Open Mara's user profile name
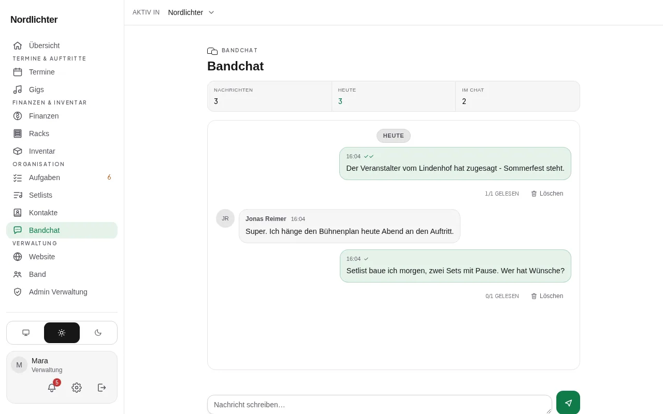The height and width of the screenshot is (414, 663). click(x=40, y=361)
